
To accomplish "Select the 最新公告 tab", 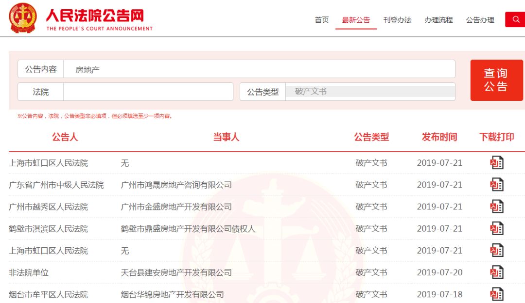I will pyautogui.click(x=356, y=20).
